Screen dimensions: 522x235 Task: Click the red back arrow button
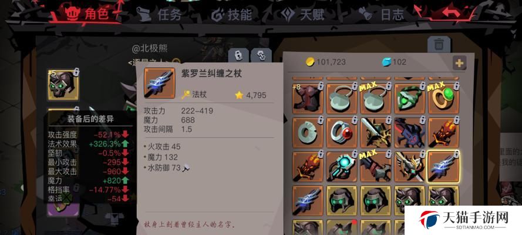tap(450, 13)
